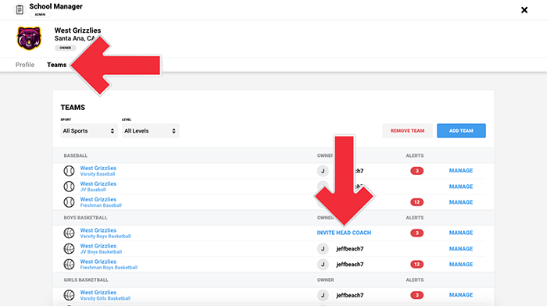Click the Varsity Girls Basketball ball icon
Viewport: 547px width, 306px height.
coord(69,295)
